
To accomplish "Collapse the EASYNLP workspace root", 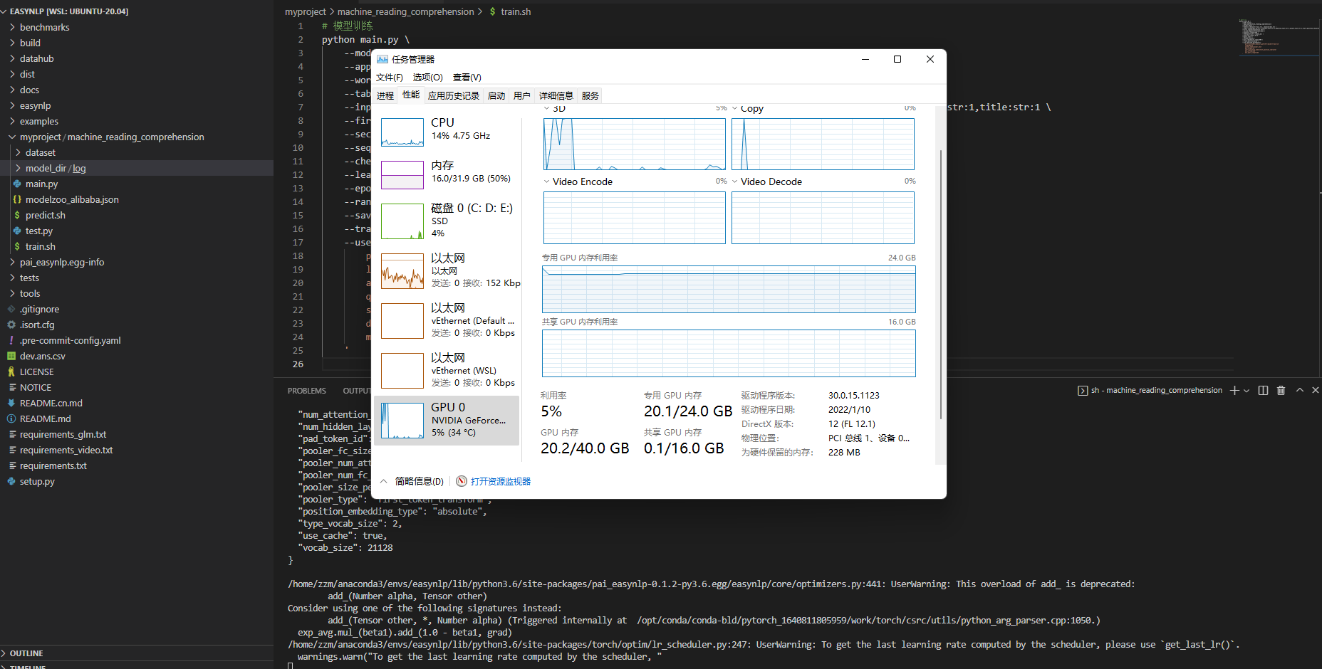I will pyautogui.click(x=137, y=11).
